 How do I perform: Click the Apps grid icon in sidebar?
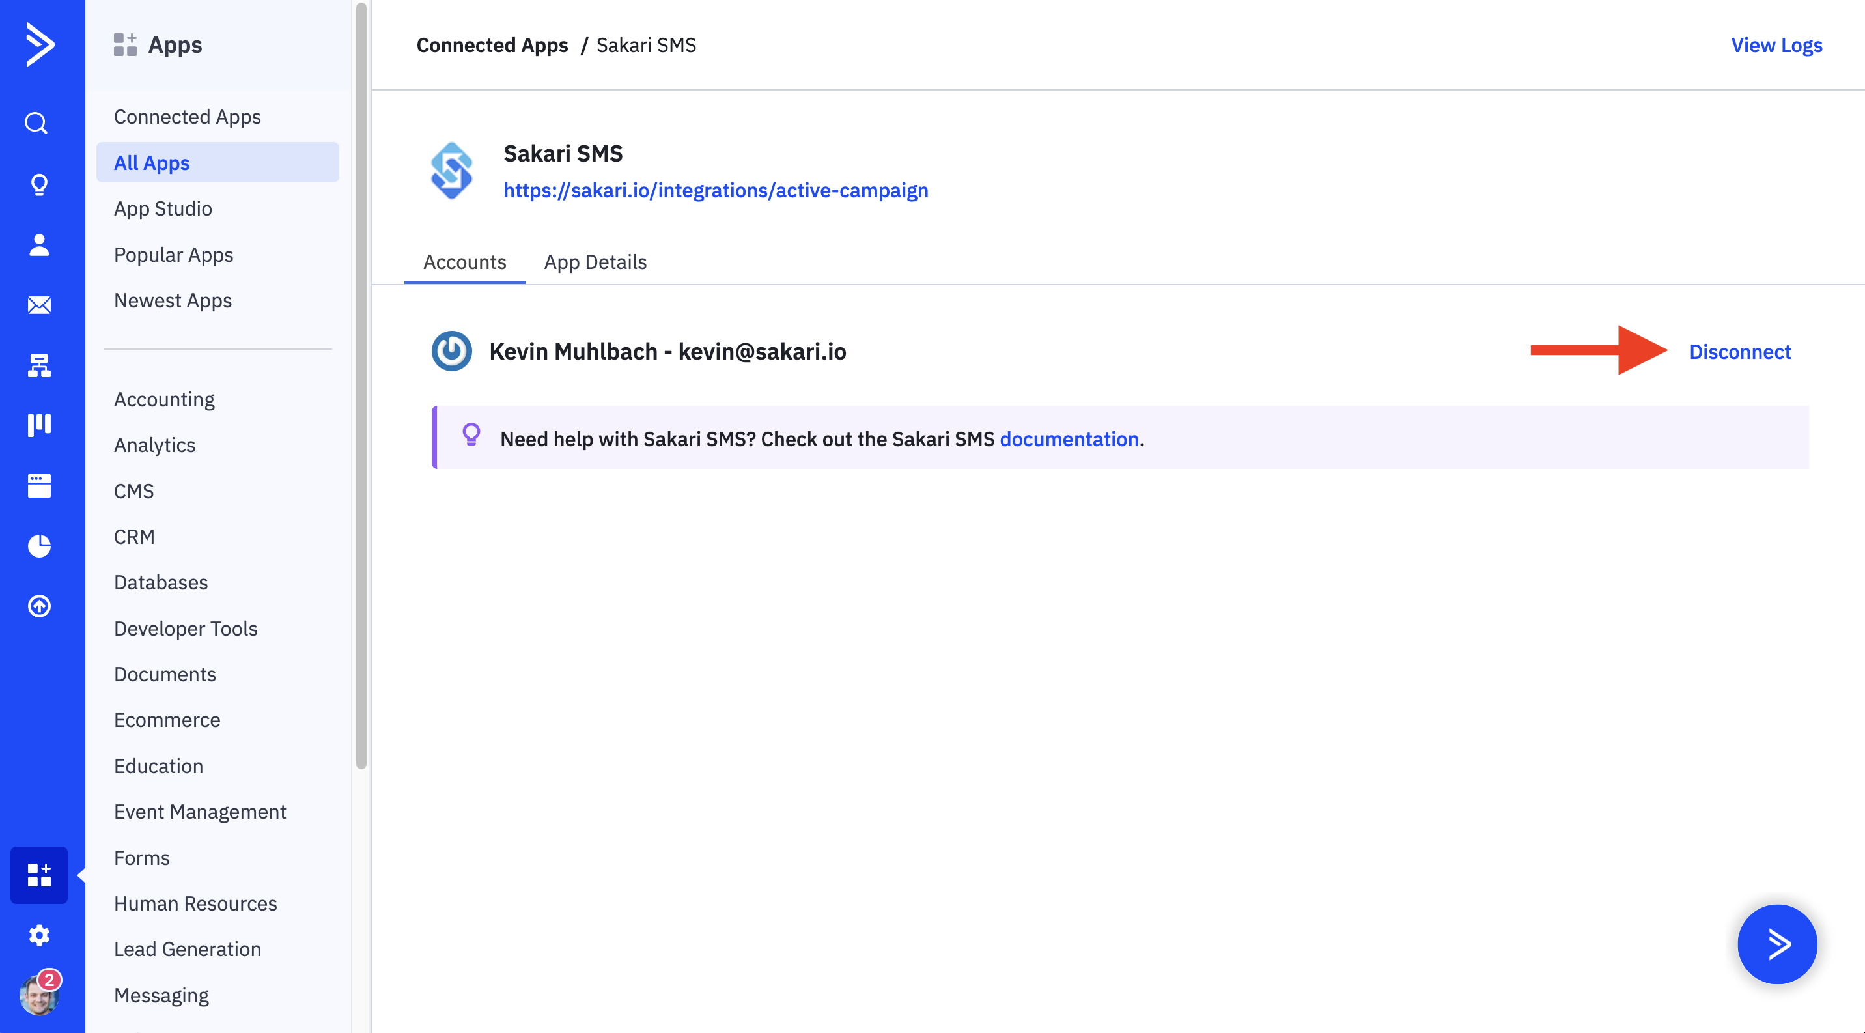point(39,875)
